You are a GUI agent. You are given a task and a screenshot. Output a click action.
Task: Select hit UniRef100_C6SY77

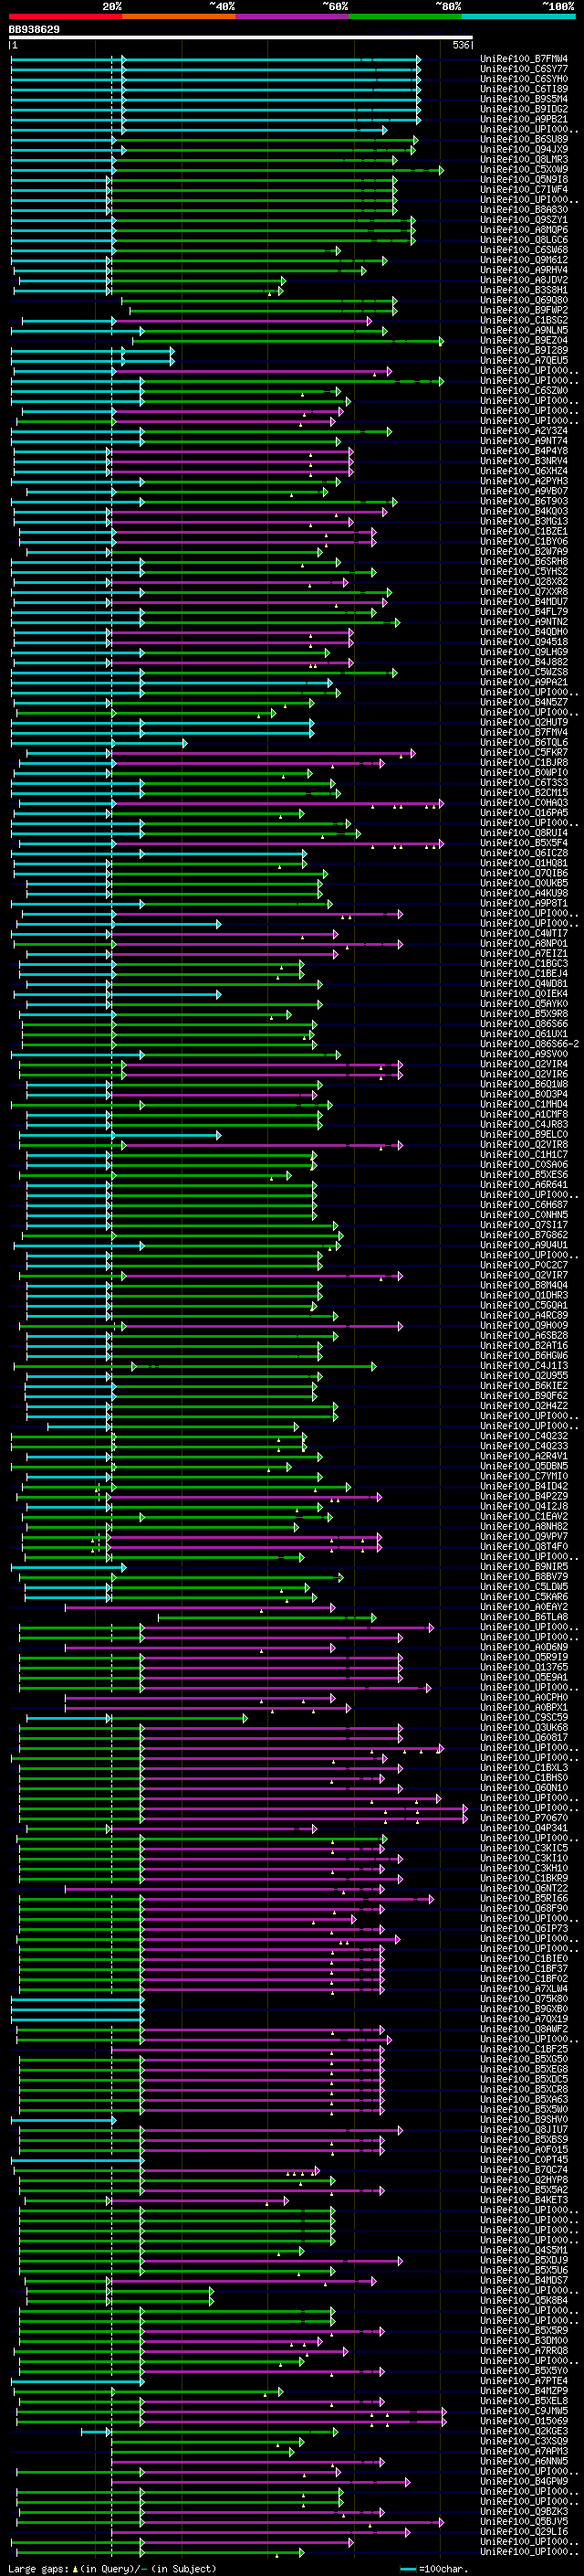coord(524,69)
